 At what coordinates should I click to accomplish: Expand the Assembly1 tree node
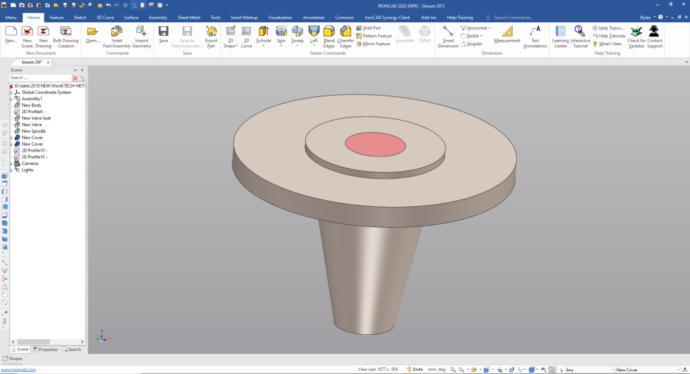[x=11, y=99]
